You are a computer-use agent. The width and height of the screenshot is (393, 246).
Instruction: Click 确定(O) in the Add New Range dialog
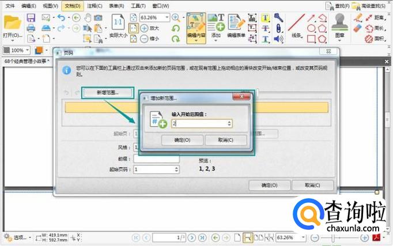(182, 140)
